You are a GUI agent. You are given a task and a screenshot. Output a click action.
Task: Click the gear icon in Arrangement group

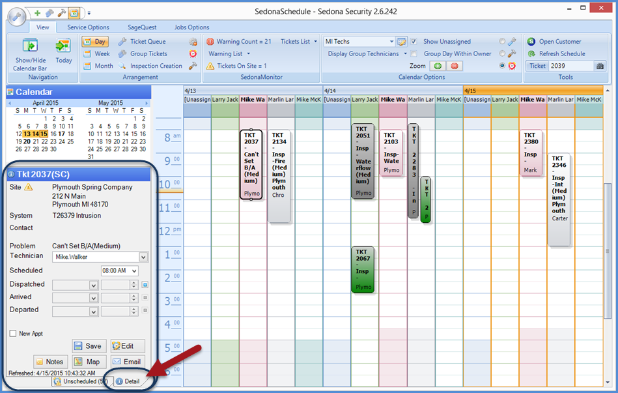[x=193, y=42]
